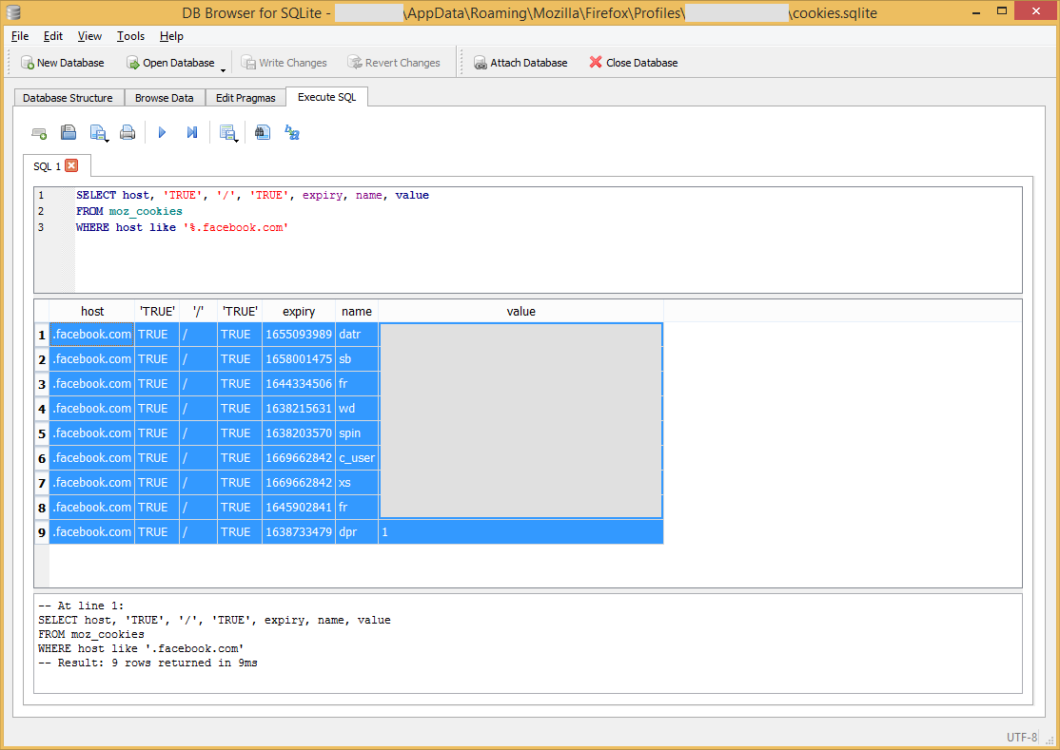1060x750 pixels.
Task: Select result row number 1 header
Action: point(42,335)
